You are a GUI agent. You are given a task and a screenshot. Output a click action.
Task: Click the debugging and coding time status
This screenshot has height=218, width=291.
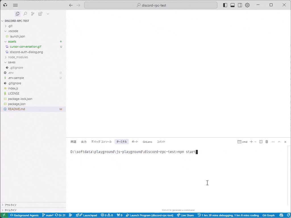pyautogui.click(x=228, y=215)
